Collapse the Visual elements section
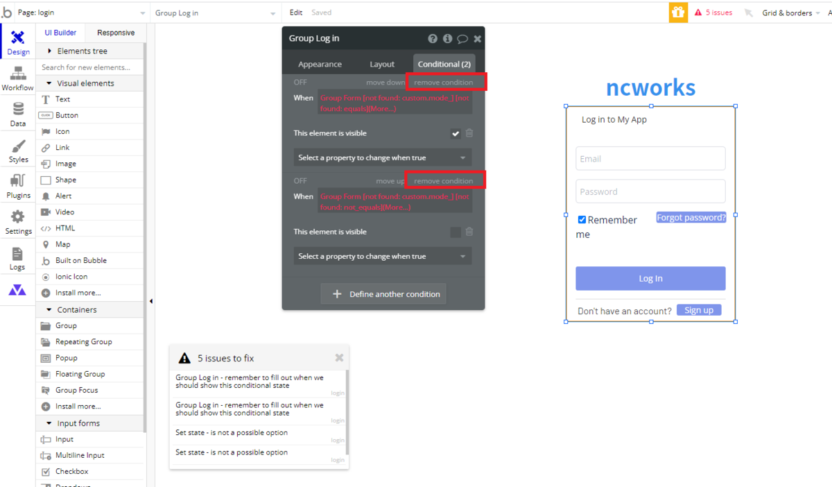Viewport: 832px width, 487px height. point(90,83)
